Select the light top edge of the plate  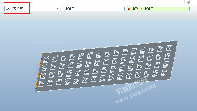[110, 47]
